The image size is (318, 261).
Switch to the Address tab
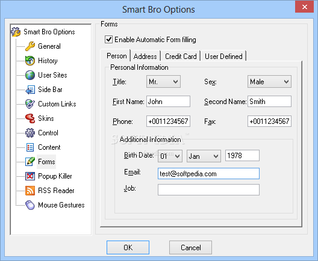145,57
